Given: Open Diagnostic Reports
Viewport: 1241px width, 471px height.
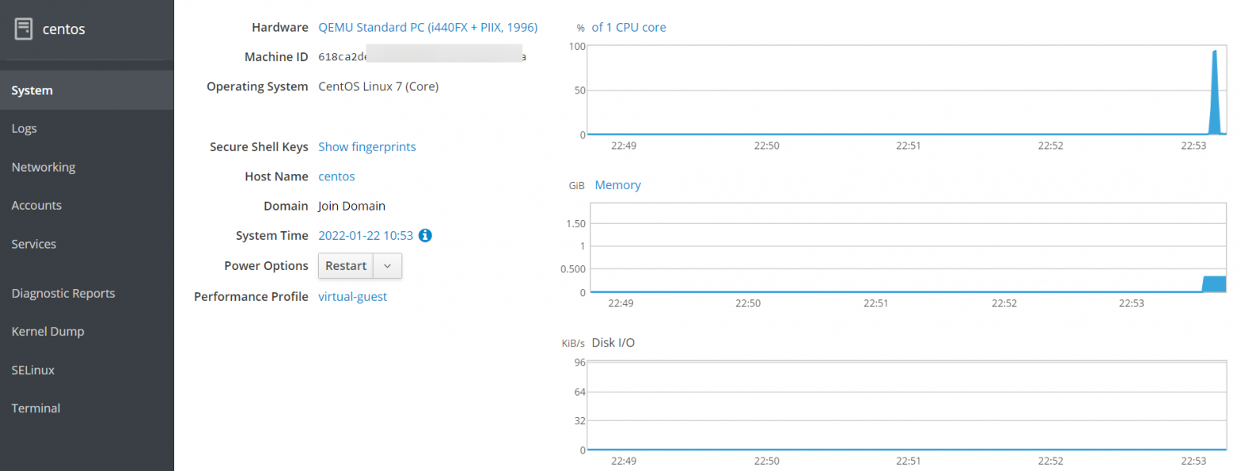Looking at the screenshot, I should [x=63, y=293].
